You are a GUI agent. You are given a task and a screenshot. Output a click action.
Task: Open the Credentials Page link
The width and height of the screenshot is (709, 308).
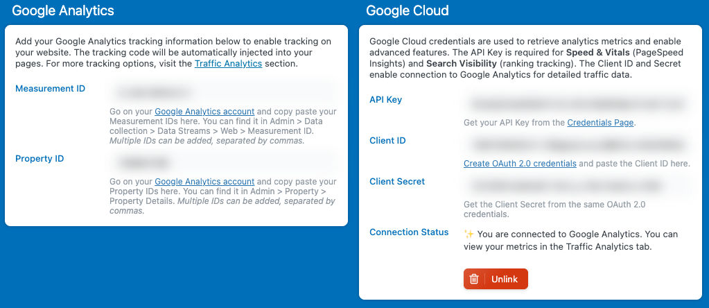[x=600, y=123]
